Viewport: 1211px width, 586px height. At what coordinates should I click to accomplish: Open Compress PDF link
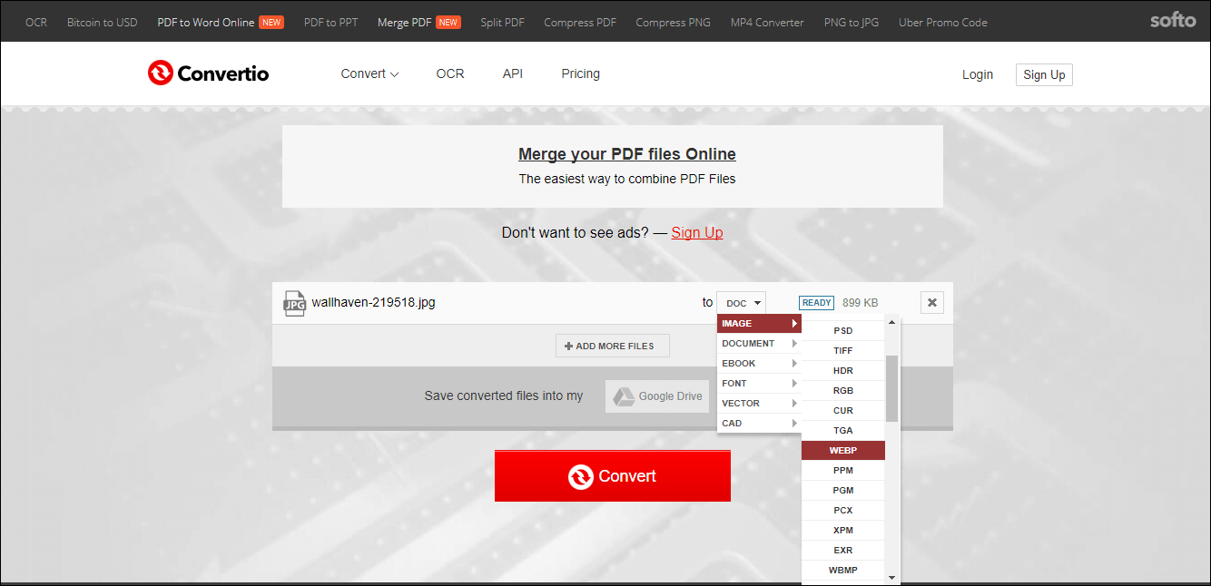(580, 22)
